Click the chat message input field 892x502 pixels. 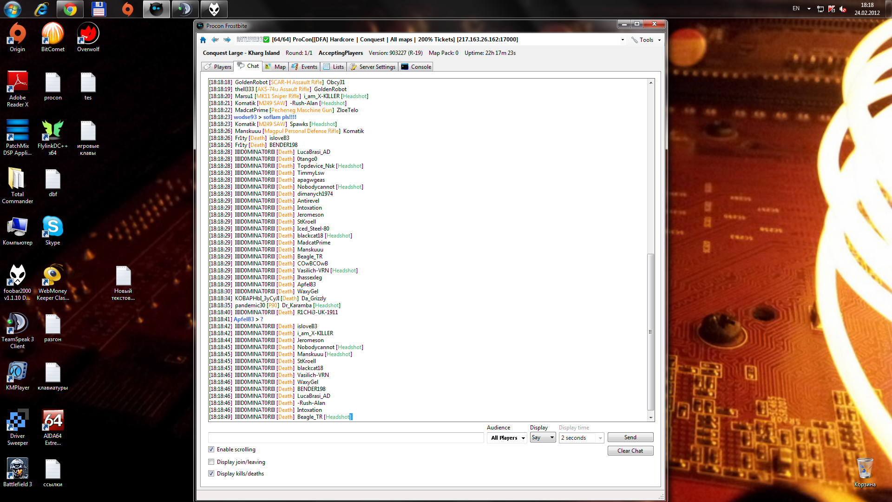click(346, 438)
